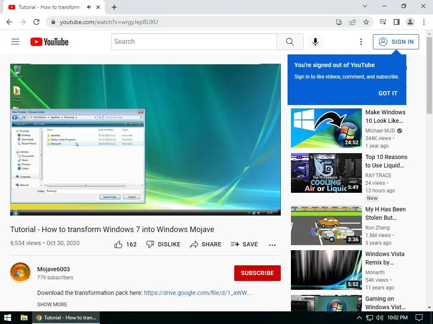Go back with browser back arrow
This screenshot has width=433, height=324.
[x=9, y=22]
